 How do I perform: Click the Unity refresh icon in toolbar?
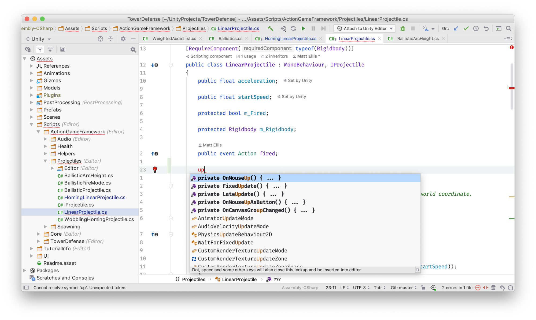293,28
